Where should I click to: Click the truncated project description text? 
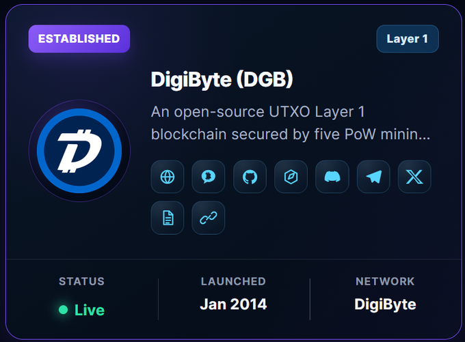[291, 123]
